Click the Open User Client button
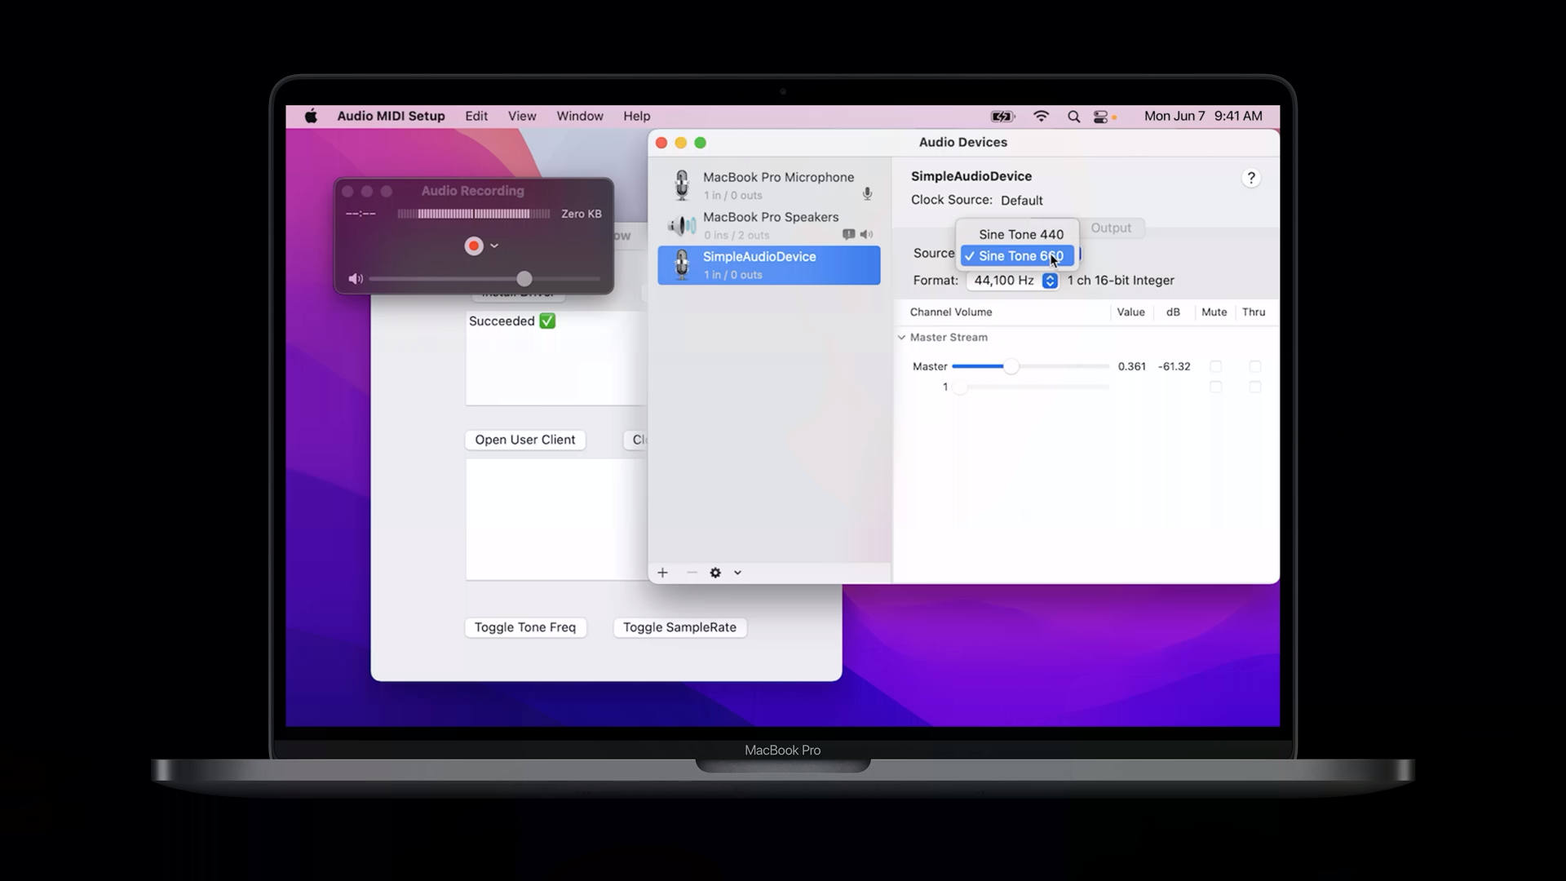 click(x=525, y=440)
